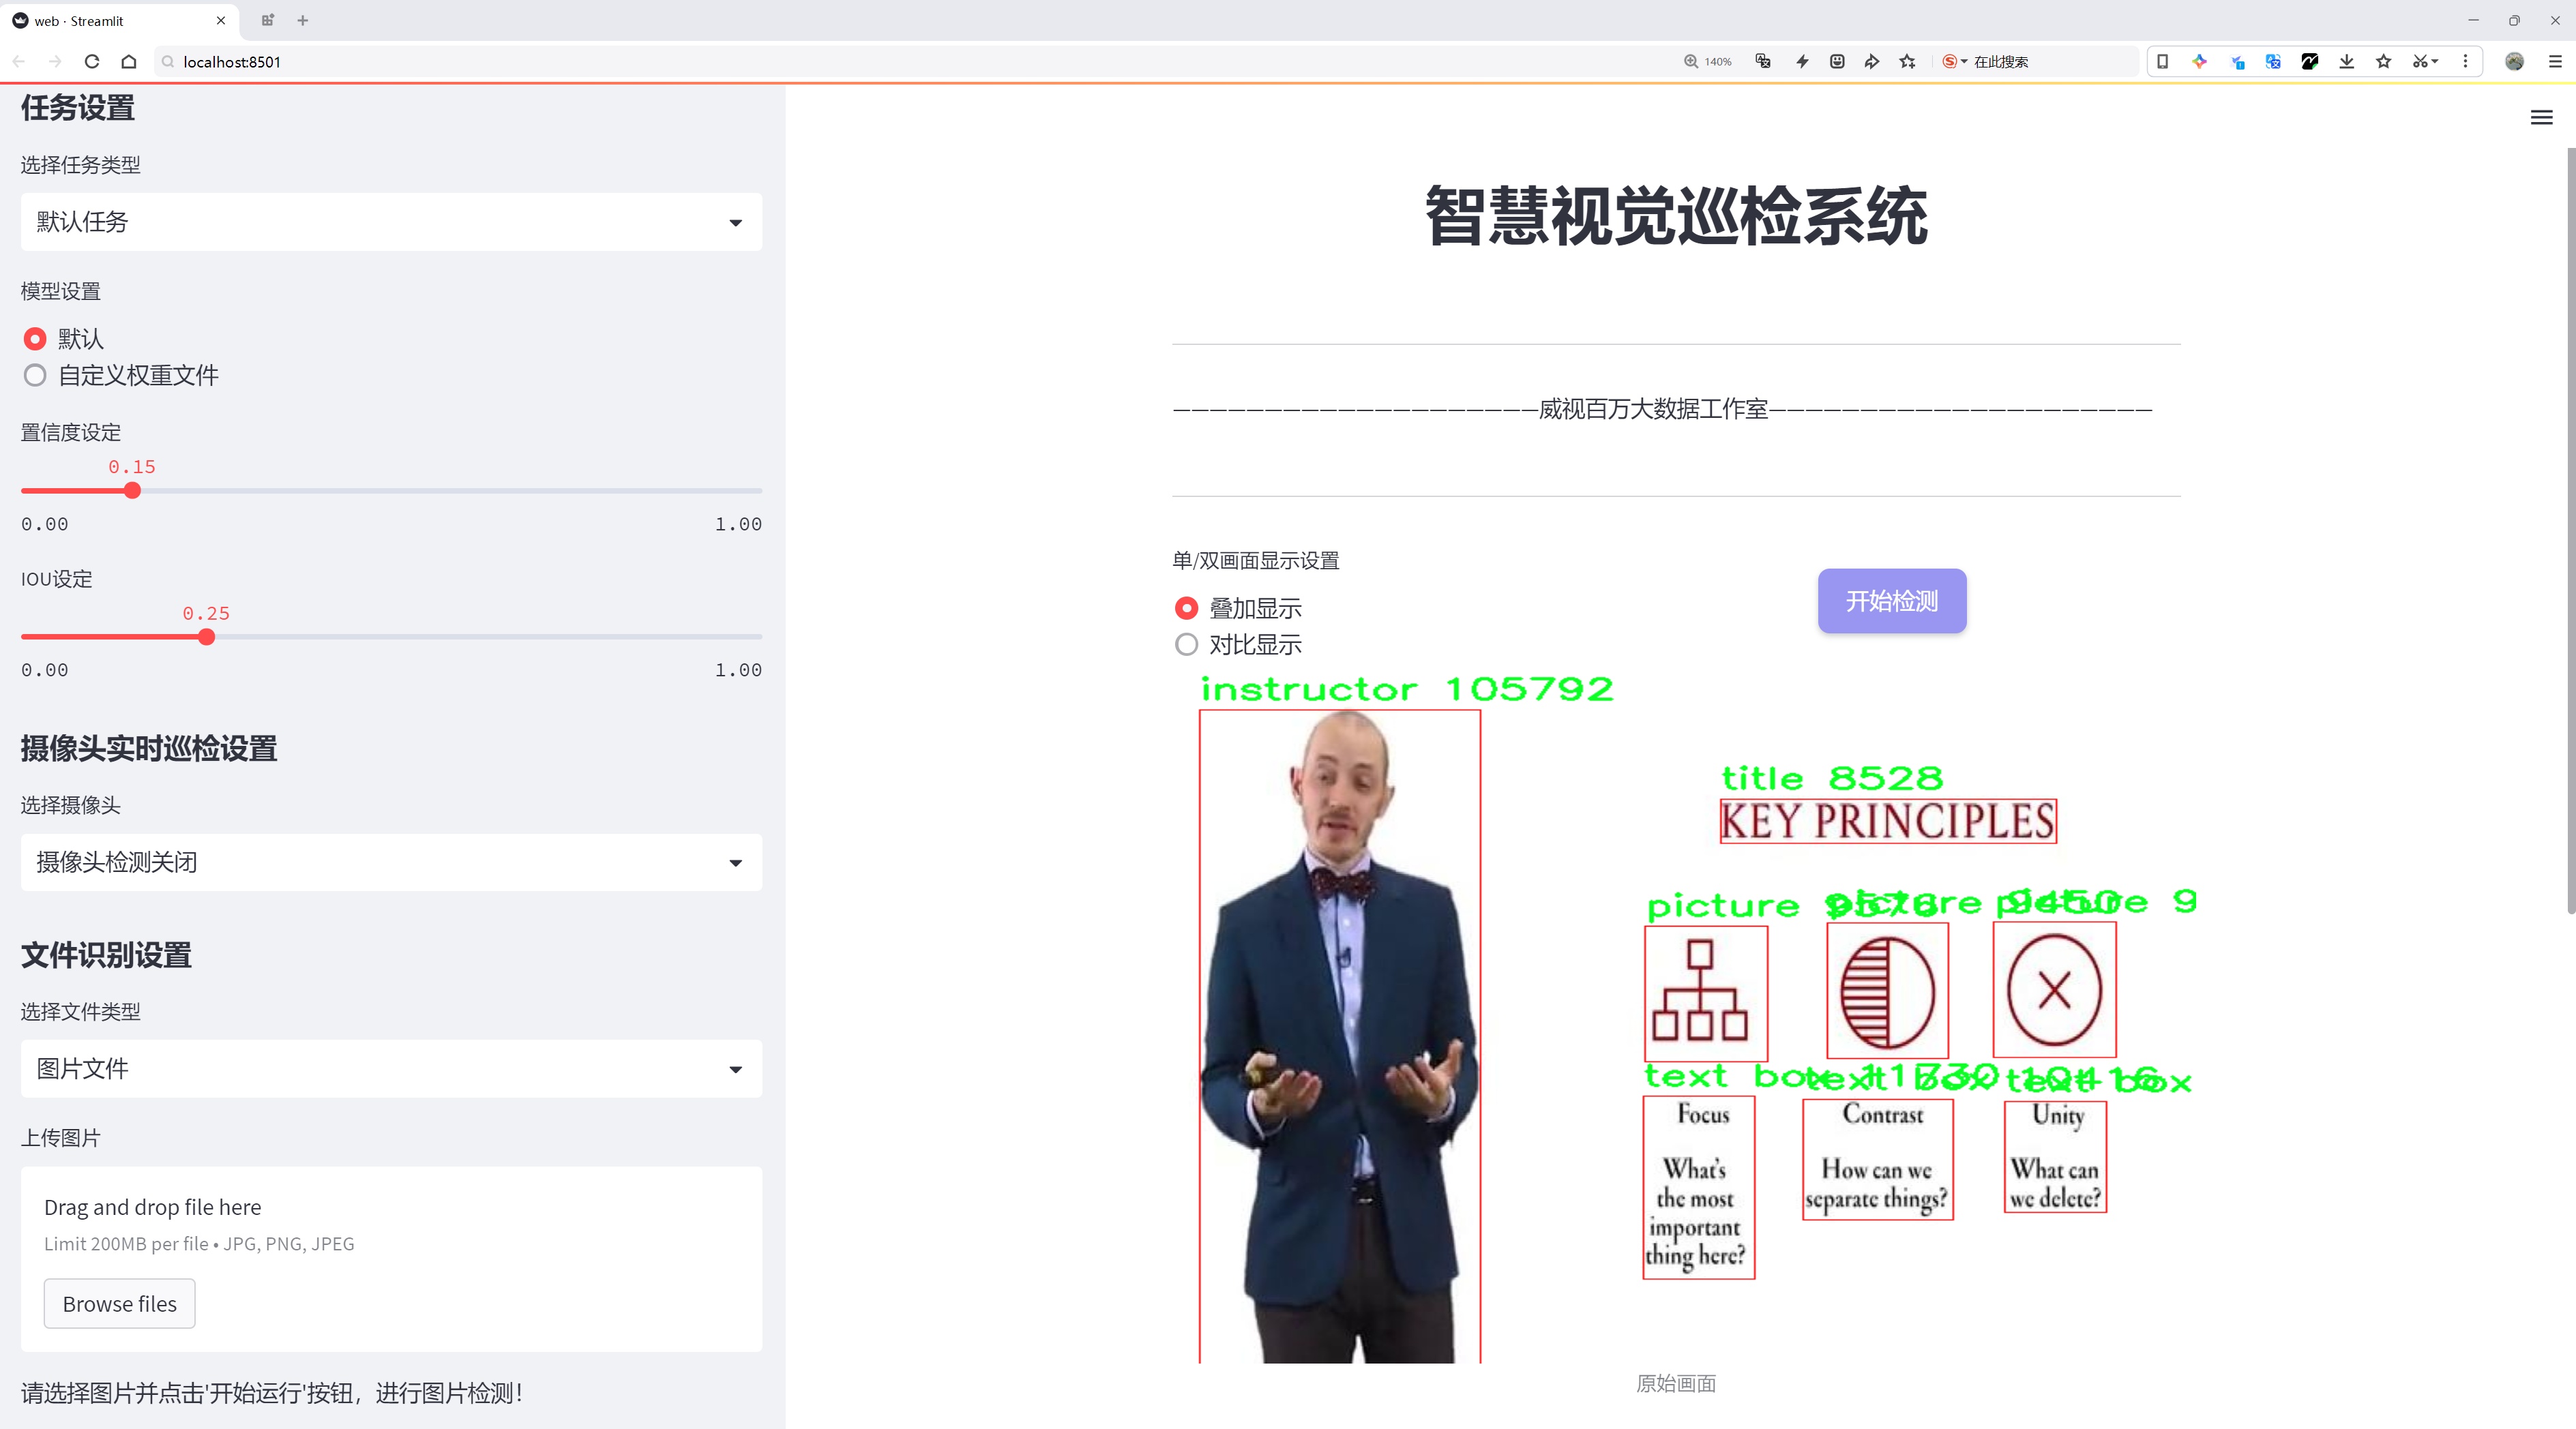Open the page translate tool
The height and width of the screenshot is (1429, 2576).
[1762, 61]
